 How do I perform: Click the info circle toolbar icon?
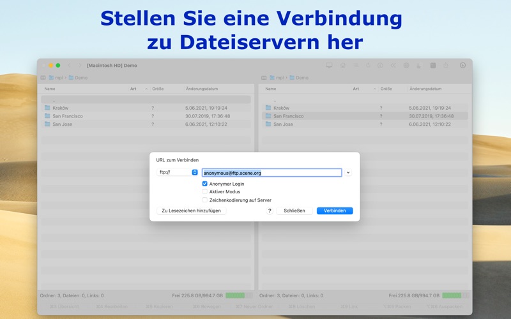(380, 66)
